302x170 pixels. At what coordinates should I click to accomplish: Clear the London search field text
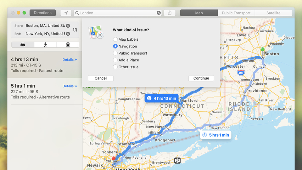(159, 13)
